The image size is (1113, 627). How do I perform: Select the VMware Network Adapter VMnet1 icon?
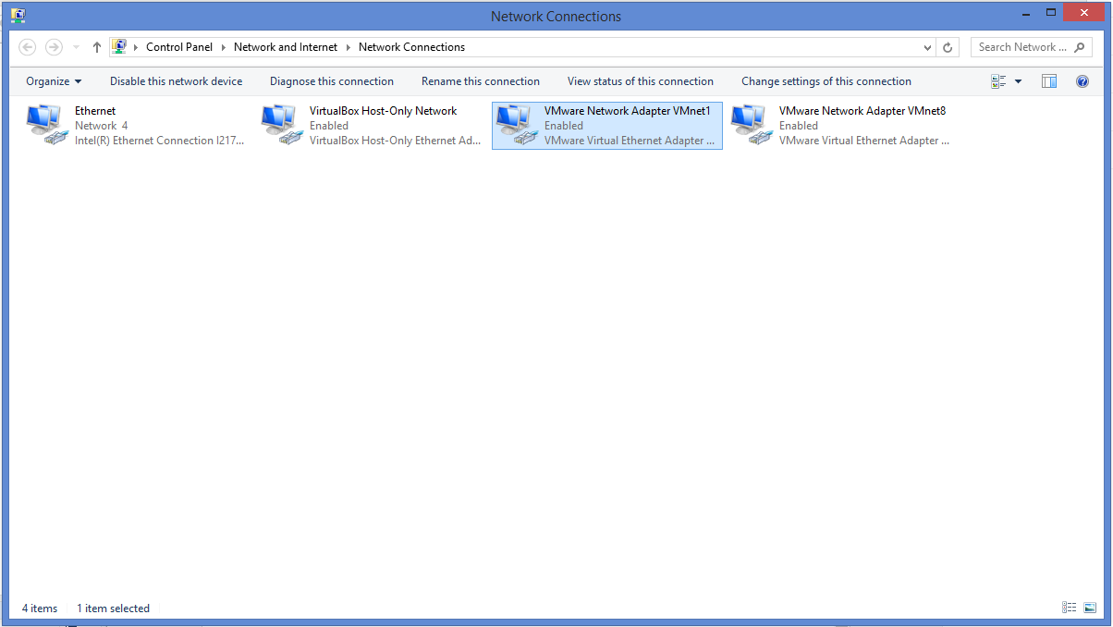click(x=517, y=125)
